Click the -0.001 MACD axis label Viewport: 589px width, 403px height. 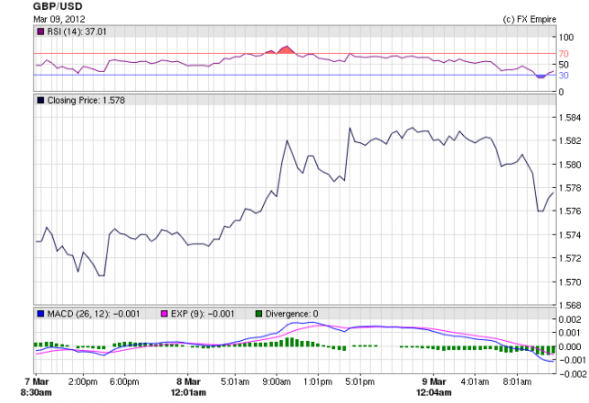(573, 360)
